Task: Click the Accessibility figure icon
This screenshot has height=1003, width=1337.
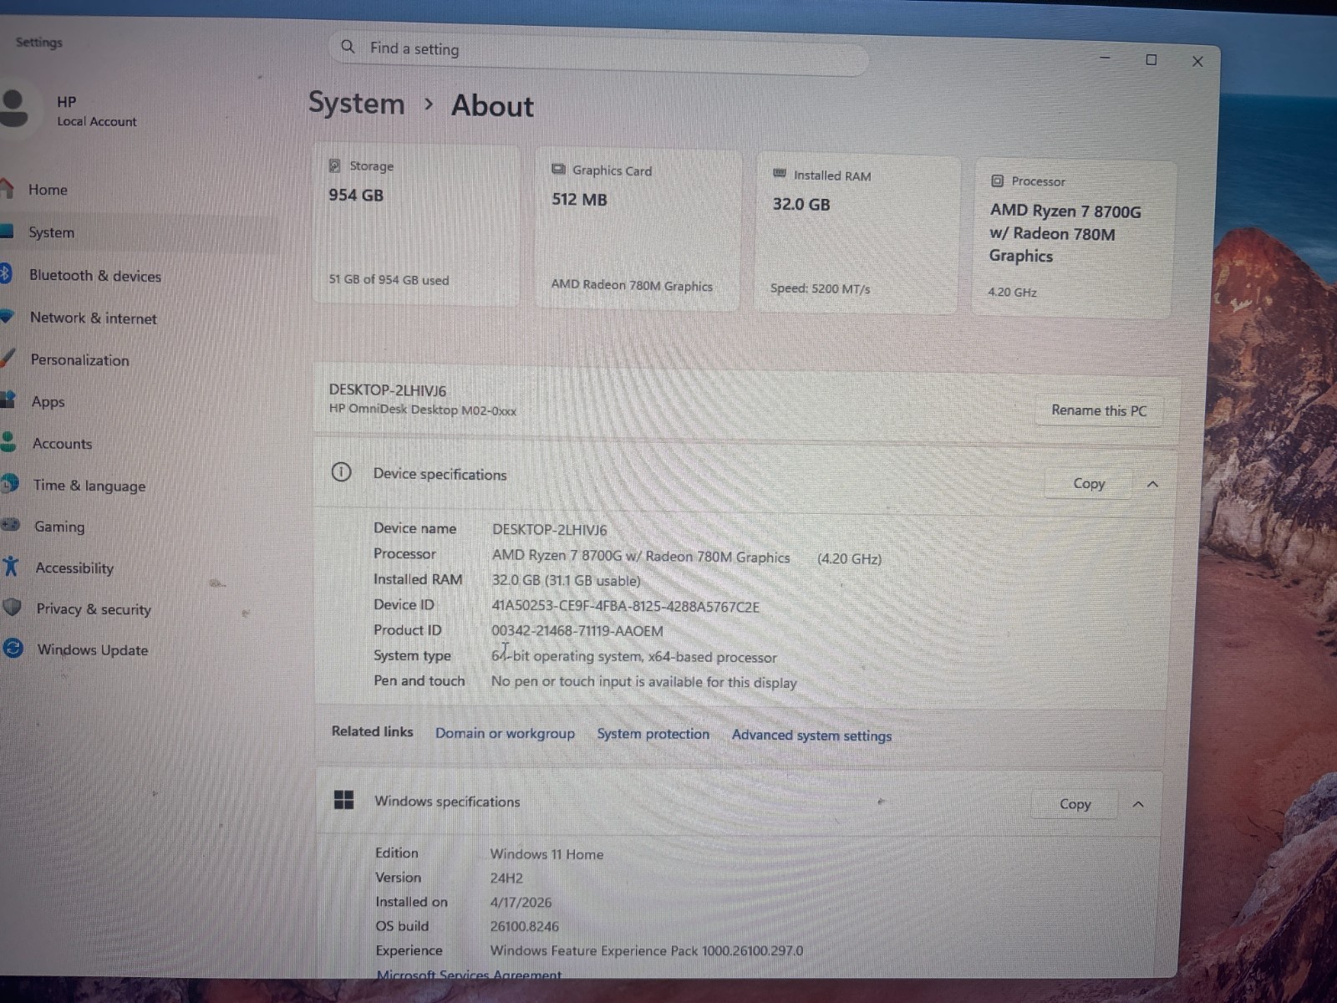Action: click(x=11, y=566)
